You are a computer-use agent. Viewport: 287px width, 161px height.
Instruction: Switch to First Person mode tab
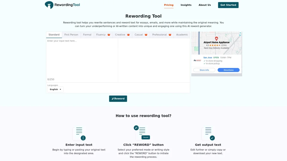pyautogui.click(x=71, y=35)
